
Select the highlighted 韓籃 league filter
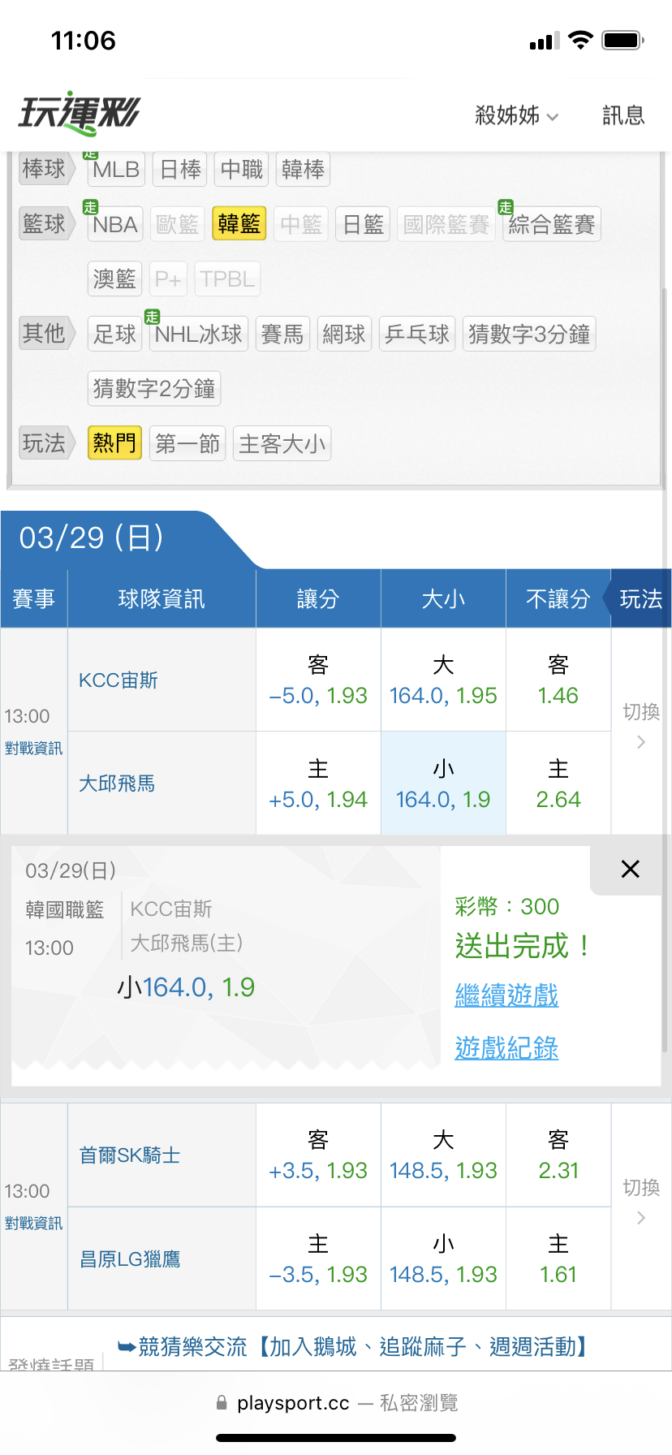click(239, 223)
